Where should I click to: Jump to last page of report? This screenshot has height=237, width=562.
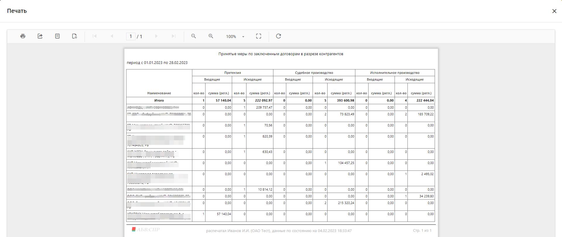tap(174, 36)
